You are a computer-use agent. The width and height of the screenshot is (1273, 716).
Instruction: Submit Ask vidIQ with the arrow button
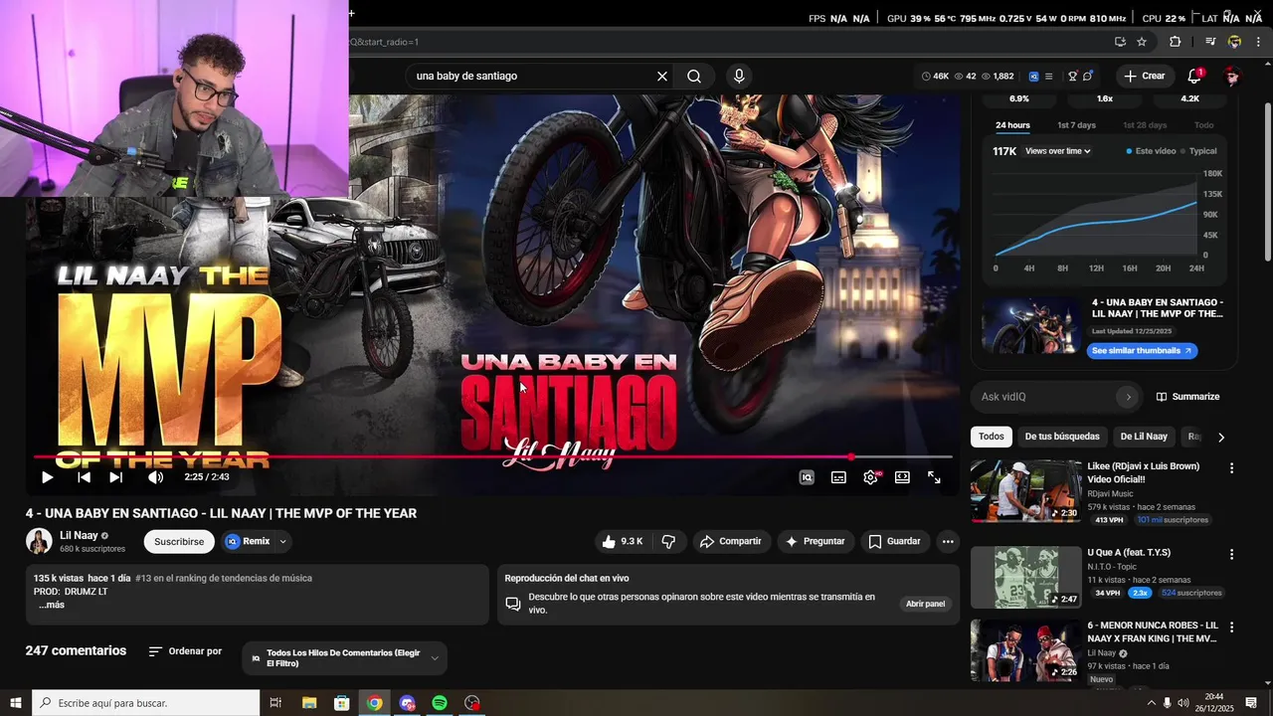coord(1128,397)
